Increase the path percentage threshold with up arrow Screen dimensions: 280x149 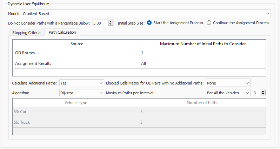click(111, 21)
